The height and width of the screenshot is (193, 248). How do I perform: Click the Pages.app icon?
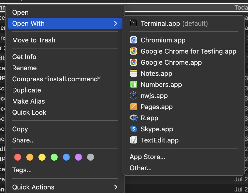[x=134, y=107]
